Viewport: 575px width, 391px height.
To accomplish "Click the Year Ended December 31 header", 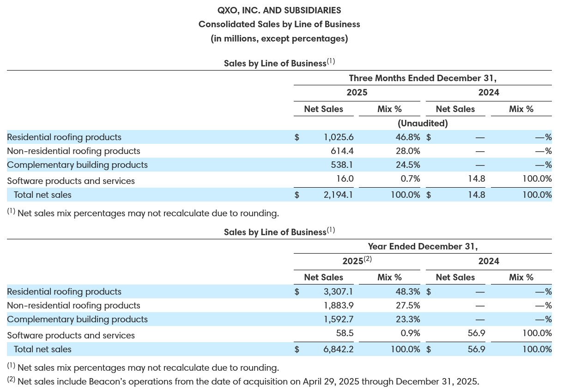I will 422,246.
